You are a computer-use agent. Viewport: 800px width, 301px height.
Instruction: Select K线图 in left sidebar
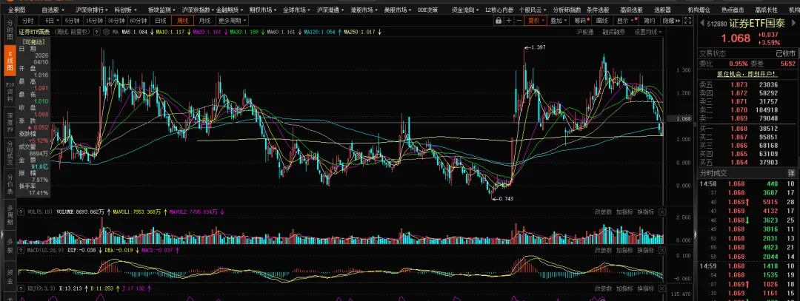9,60
